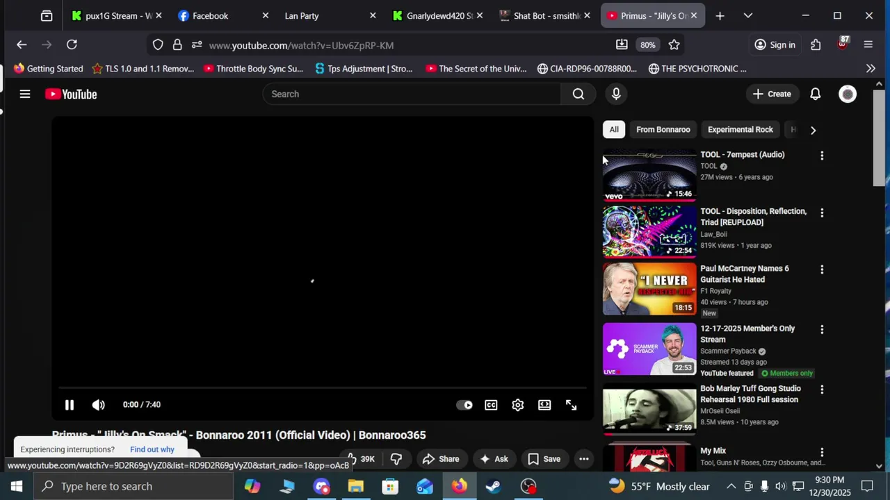Screen dimensions: 890x500
Task: Open Firefox extensions puzzle icon
Action: (x=816, y=45)
